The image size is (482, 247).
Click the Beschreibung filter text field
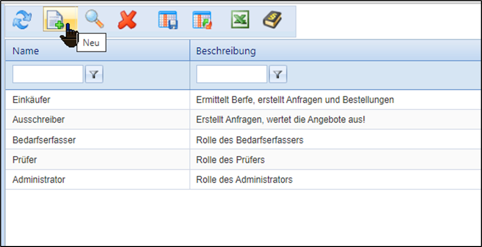pyautogui.click(x=232, y=74)
